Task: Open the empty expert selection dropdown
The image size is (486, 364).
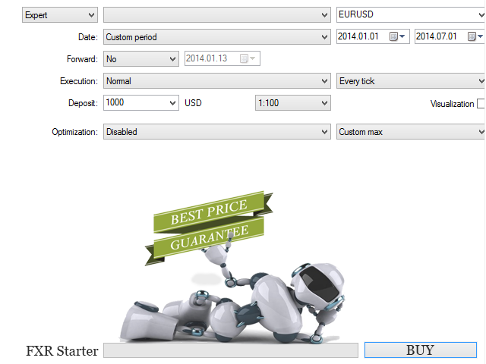Action: tap(217, 15)
